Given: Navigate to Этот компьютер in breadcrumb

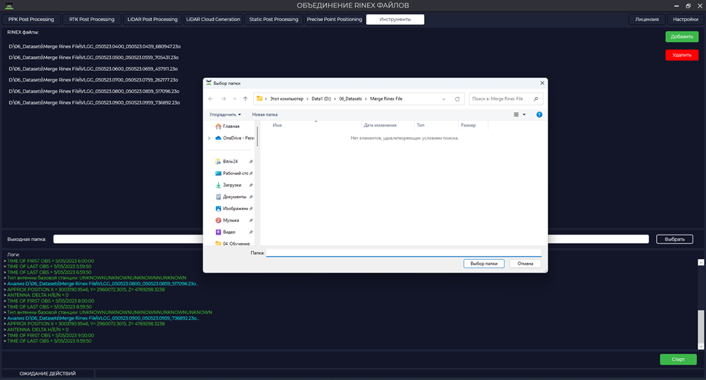Looking at the screenshot, I should pyautogui.click(x=286, y=99).
